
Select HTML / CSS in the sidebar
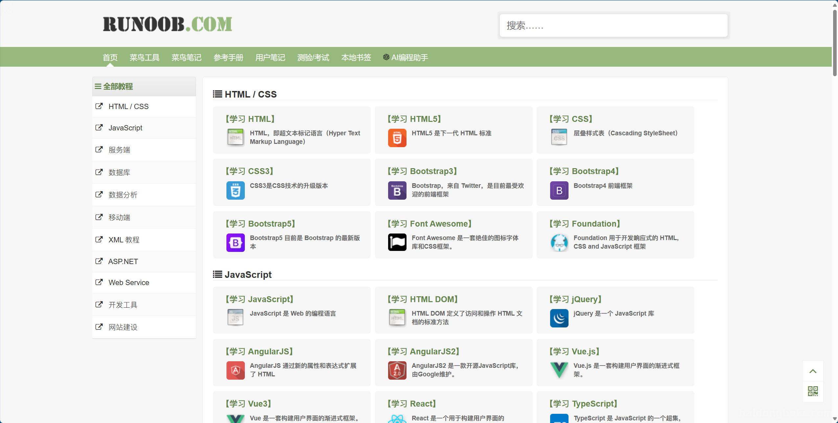tap(144, 106)
